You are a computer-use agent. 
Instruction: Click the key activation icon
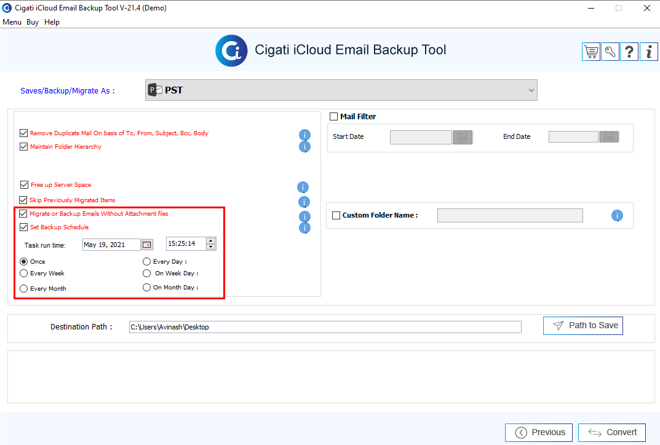610,52
